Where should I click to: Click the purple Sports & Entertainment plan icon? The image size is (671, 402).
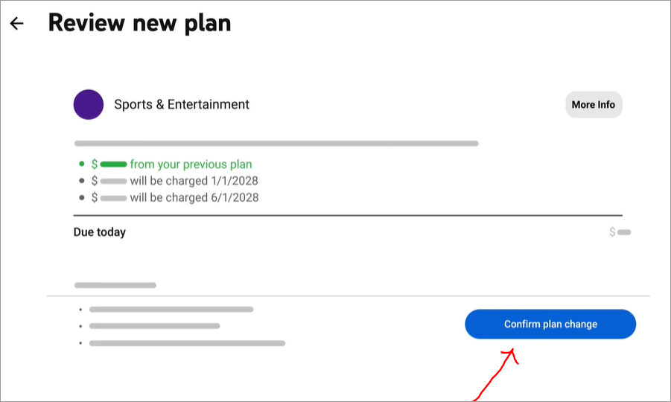pyautogui.click(x=89, y=104)
